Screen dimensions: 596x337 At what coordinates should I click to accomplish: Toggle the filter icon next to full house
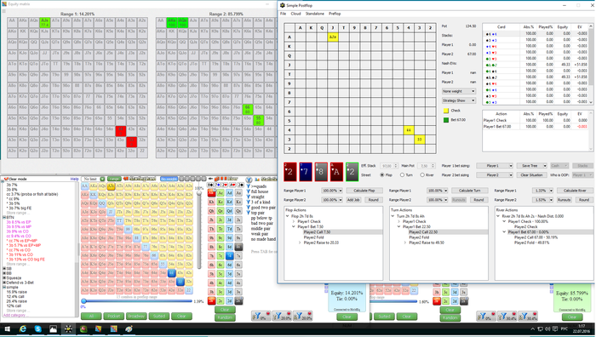click(249, 191)
